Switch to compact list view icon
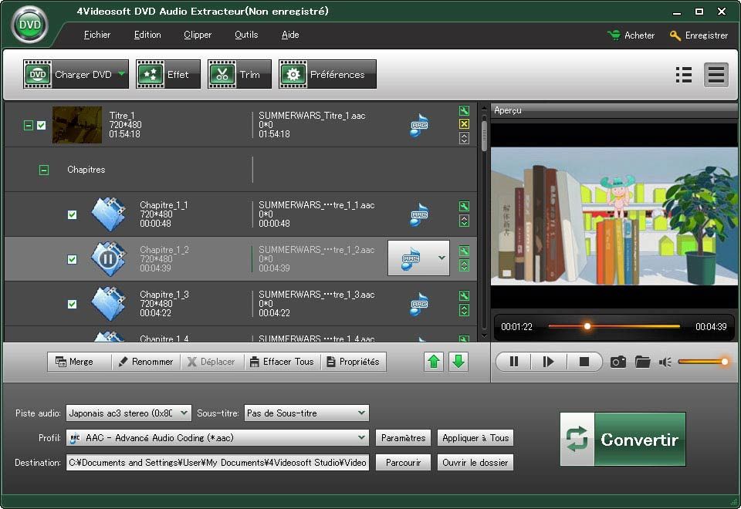Screen dimensions: 741x509 (684, 75)
